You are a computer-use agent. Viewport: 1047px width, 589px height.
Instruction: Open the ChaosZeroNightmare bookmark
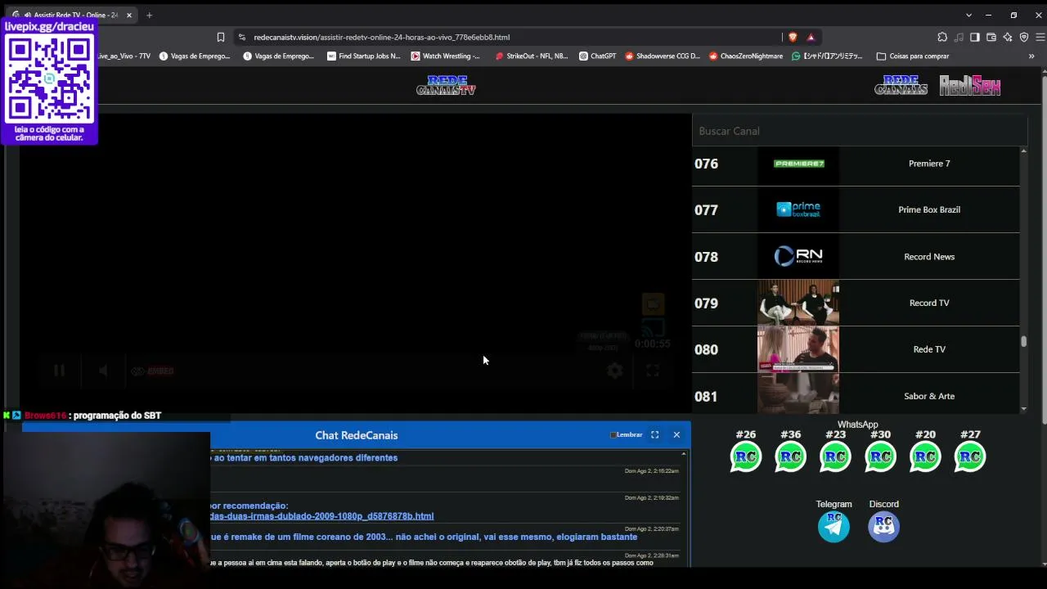pos(745,56)
